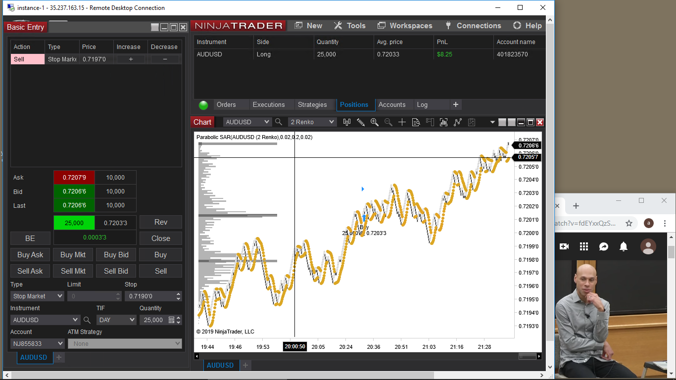This screenshot has height=380, width=676.
Task: Adjust the Stop price stepper arrows
Action: coord(178,296)
